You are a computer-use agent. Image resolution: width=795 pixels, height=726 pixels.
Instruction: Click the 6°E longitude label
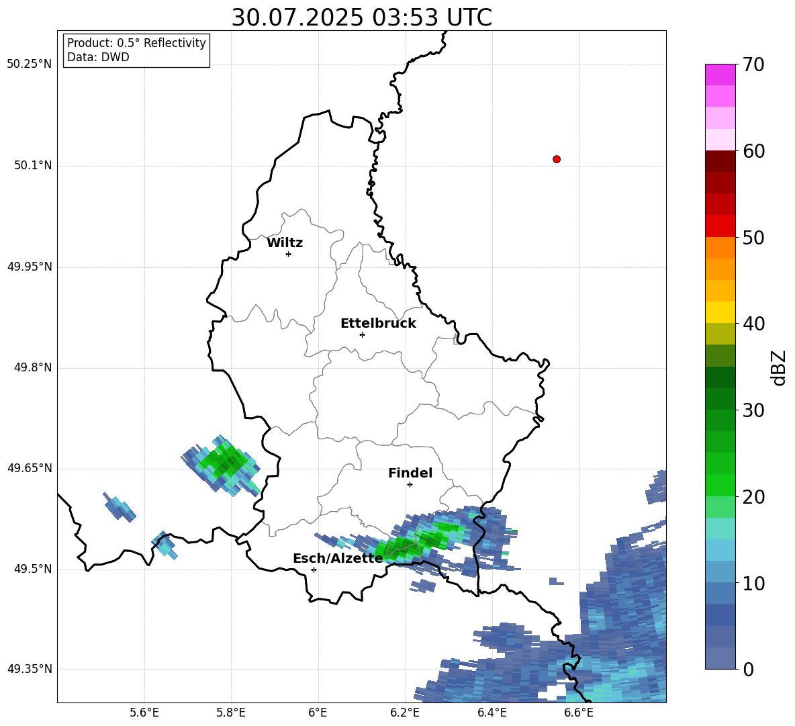318,713
